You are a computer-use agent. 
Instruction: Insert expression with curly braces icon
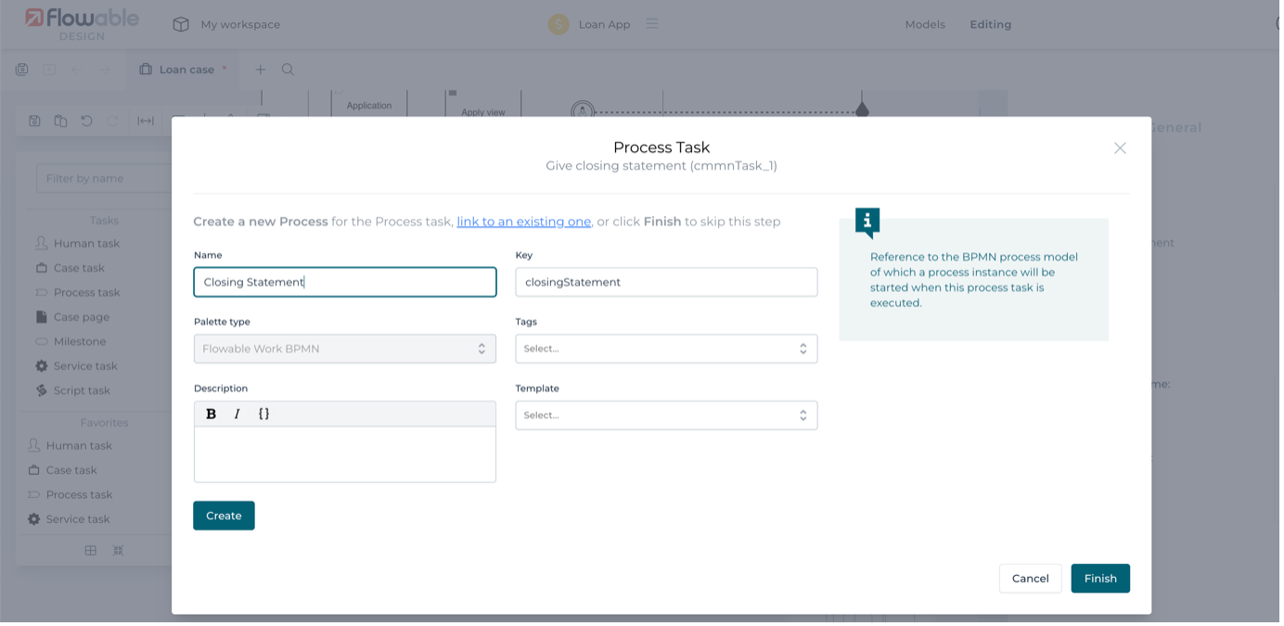pos(263,414)
